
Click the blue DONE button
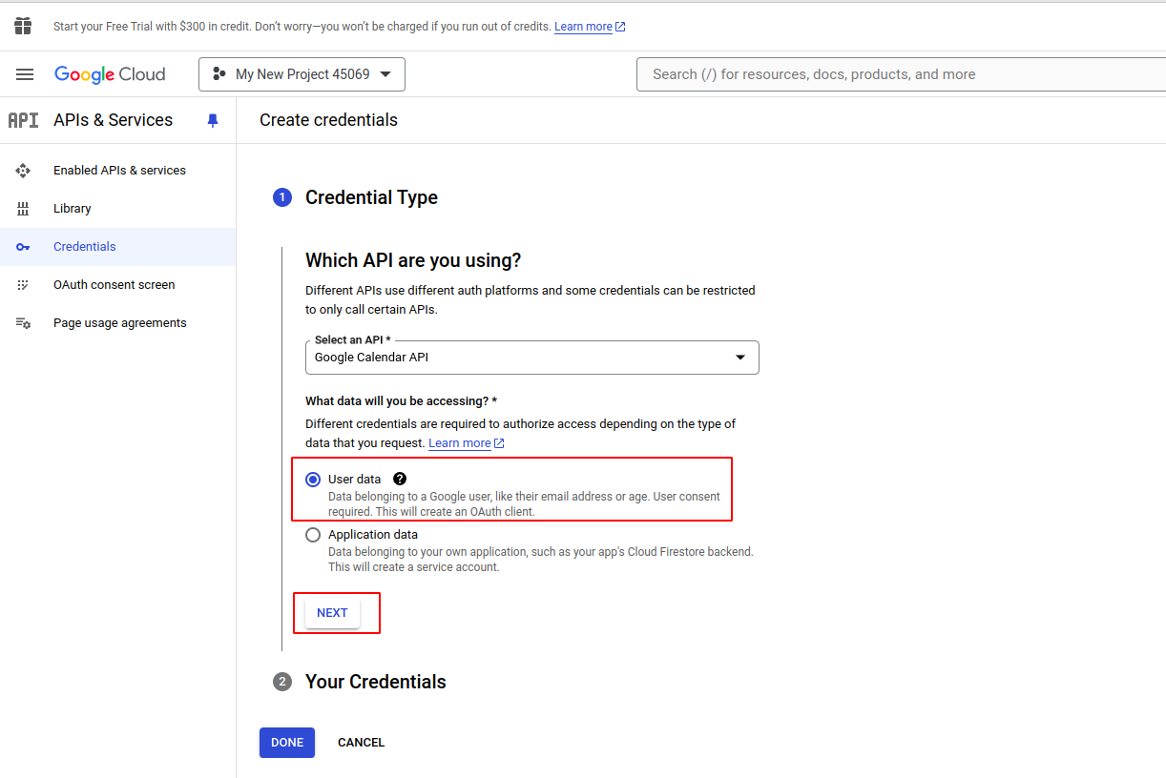(286, 743)
